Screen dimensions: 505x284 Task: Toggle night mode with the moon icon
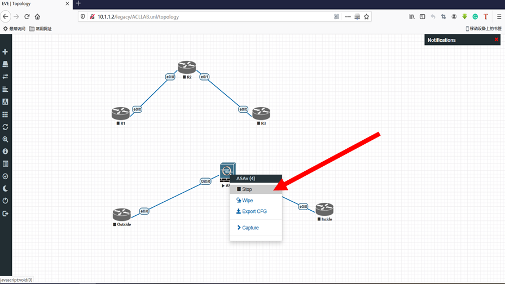click(x=5, y=189)
